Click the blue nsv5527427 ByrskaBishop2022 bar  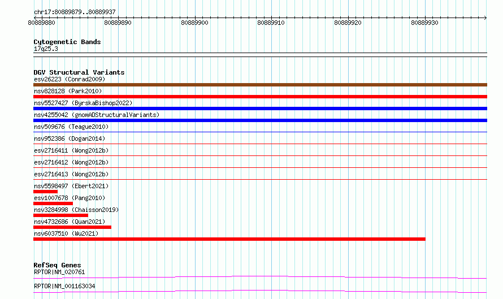point(260,109)
